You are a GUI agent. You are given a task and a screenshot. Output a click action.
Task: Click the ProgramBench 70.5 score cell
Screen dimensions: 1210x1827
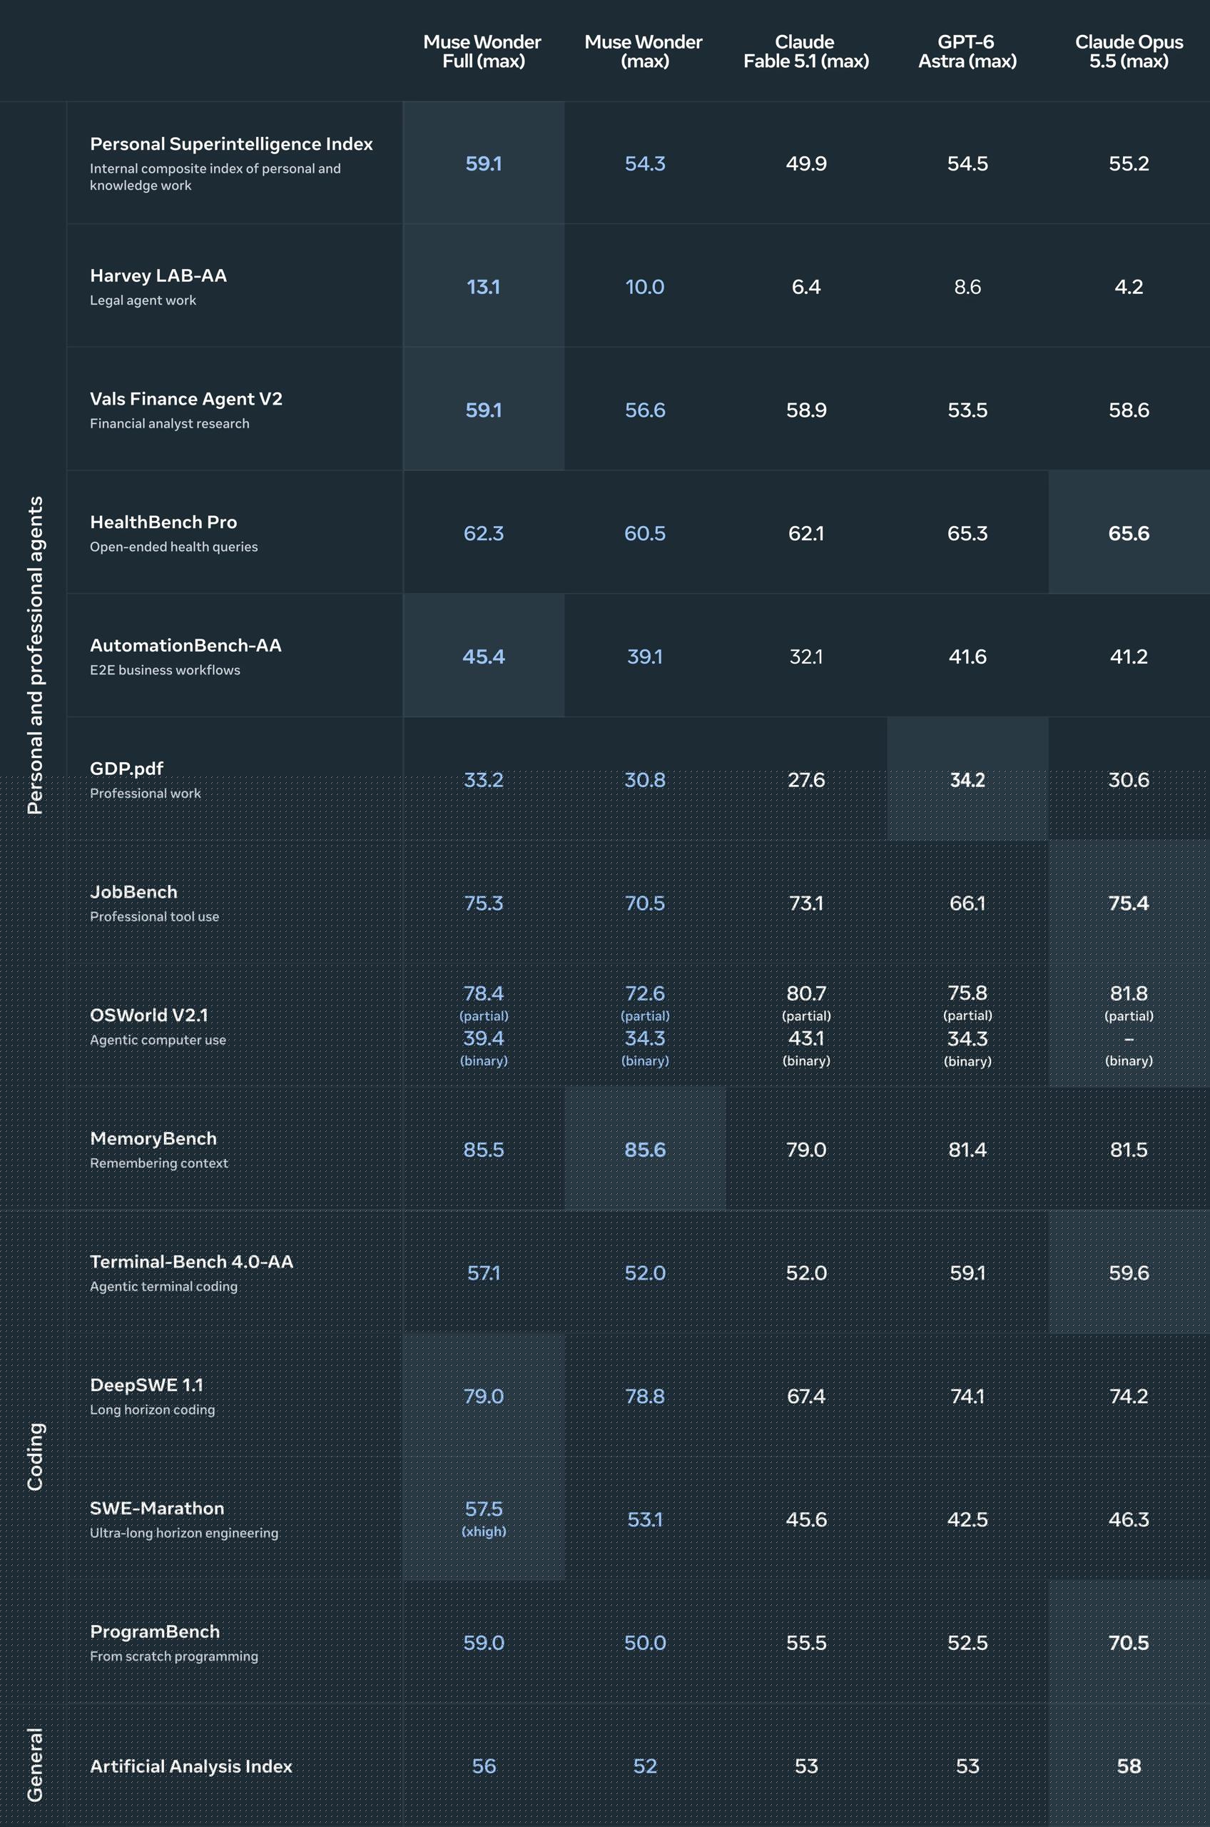[1129, 1643]
